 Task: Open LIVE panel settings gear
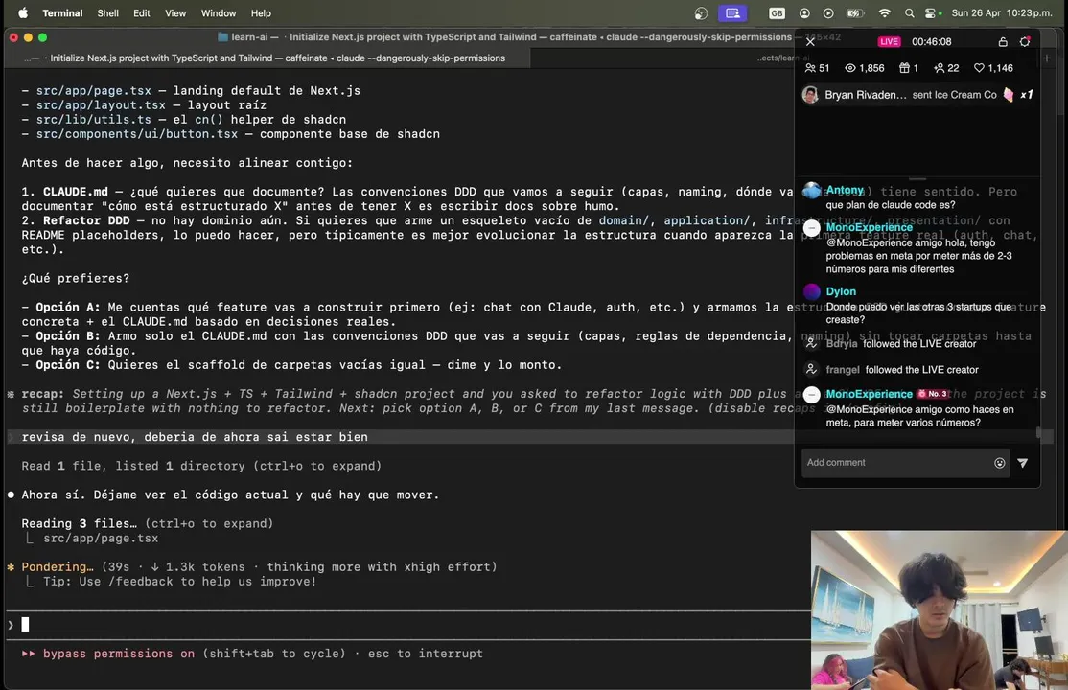click(1025, 41)
